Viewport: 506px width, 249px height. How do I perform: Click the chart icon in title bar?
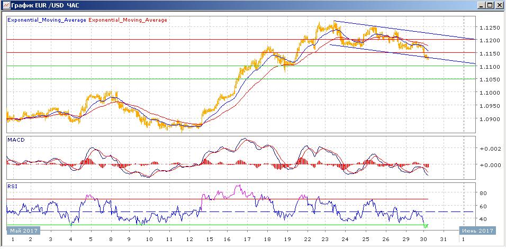(x=5, y=5)
